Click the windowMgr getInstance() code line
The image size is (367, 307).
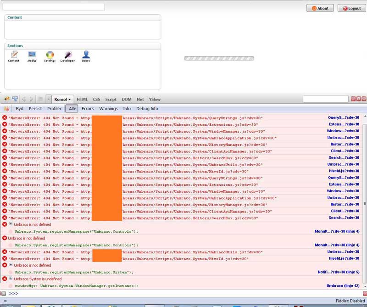click(76, 286)
